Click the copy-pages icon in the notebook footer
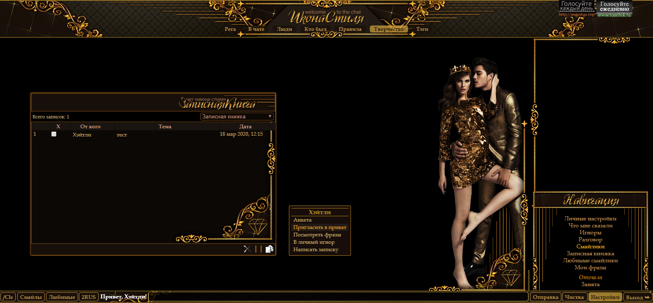The height and width of the screenshot is (303, 653). (x=270, y=249)
